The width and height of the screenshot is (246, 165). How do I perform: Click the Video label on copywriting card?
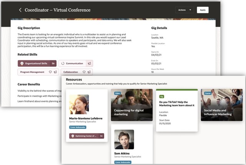click(117, 93)
